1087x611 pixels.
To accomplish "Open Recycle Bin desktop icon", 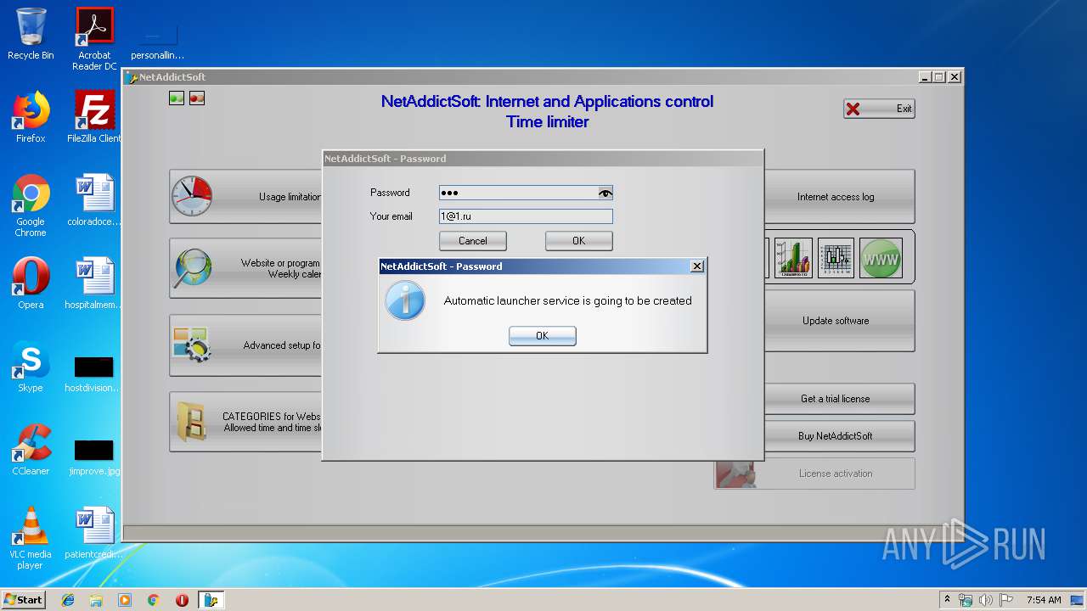I will (x=31, y=34).
